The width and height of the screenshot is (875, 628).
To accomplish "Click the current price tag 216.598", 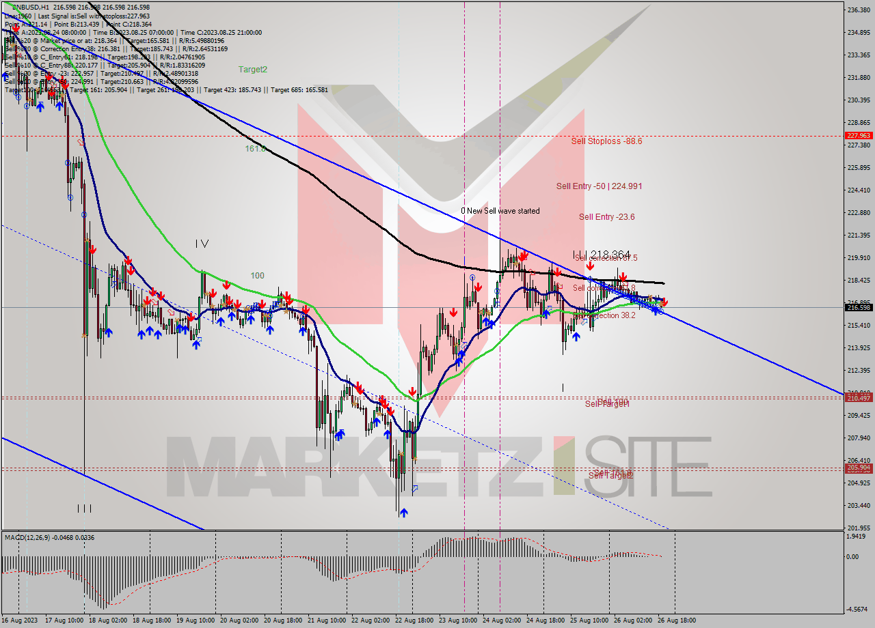I will point(858,308).
